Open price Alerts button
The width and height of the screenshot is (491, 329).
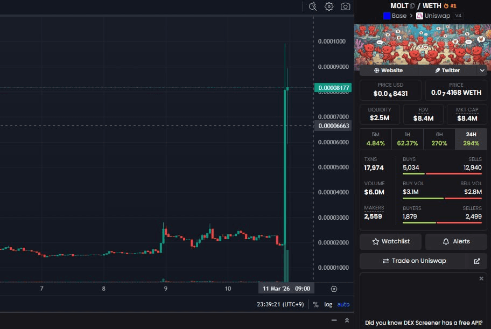pos(456,242)
